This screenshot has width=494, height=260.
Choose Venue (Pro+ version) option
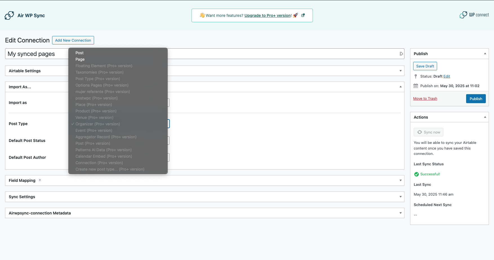pos(118,117)
